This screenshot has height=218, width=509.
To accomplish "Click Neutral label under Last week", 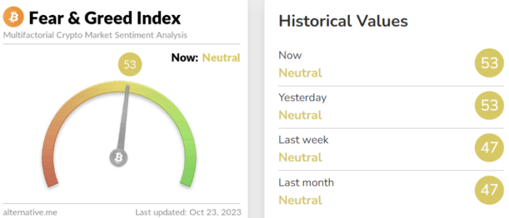I will click(300, 158).
